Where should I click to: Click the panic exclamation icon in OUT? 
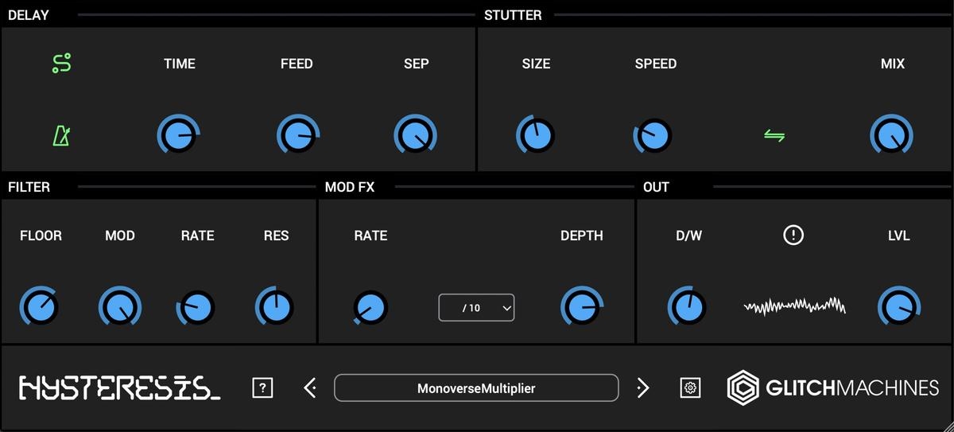pos(793,235)
